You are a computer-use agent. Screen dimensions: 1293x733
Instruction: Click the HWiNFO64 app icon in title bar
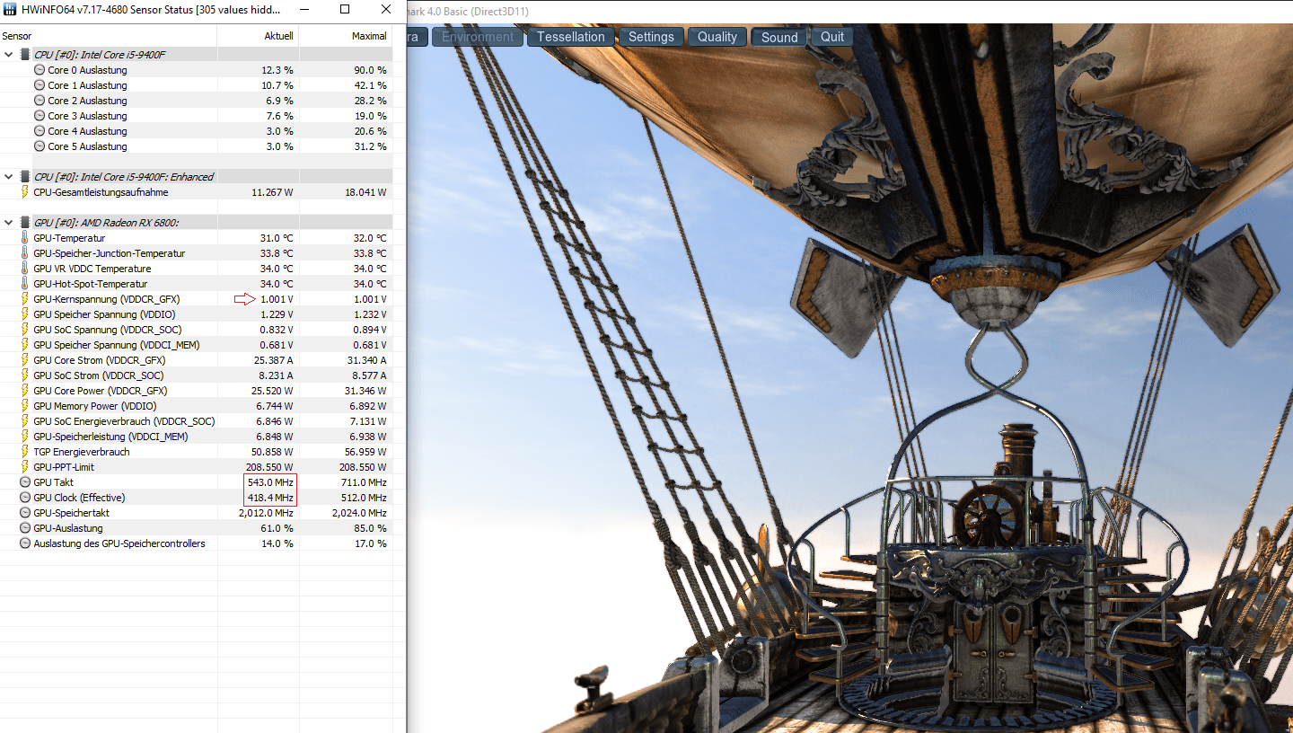10,10
